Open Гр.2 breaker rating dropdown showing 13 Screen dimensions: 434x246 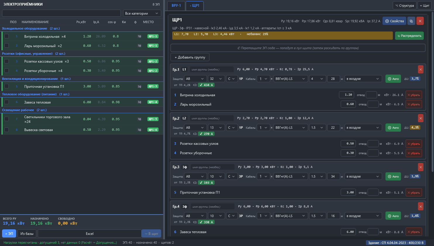[216, 128]
